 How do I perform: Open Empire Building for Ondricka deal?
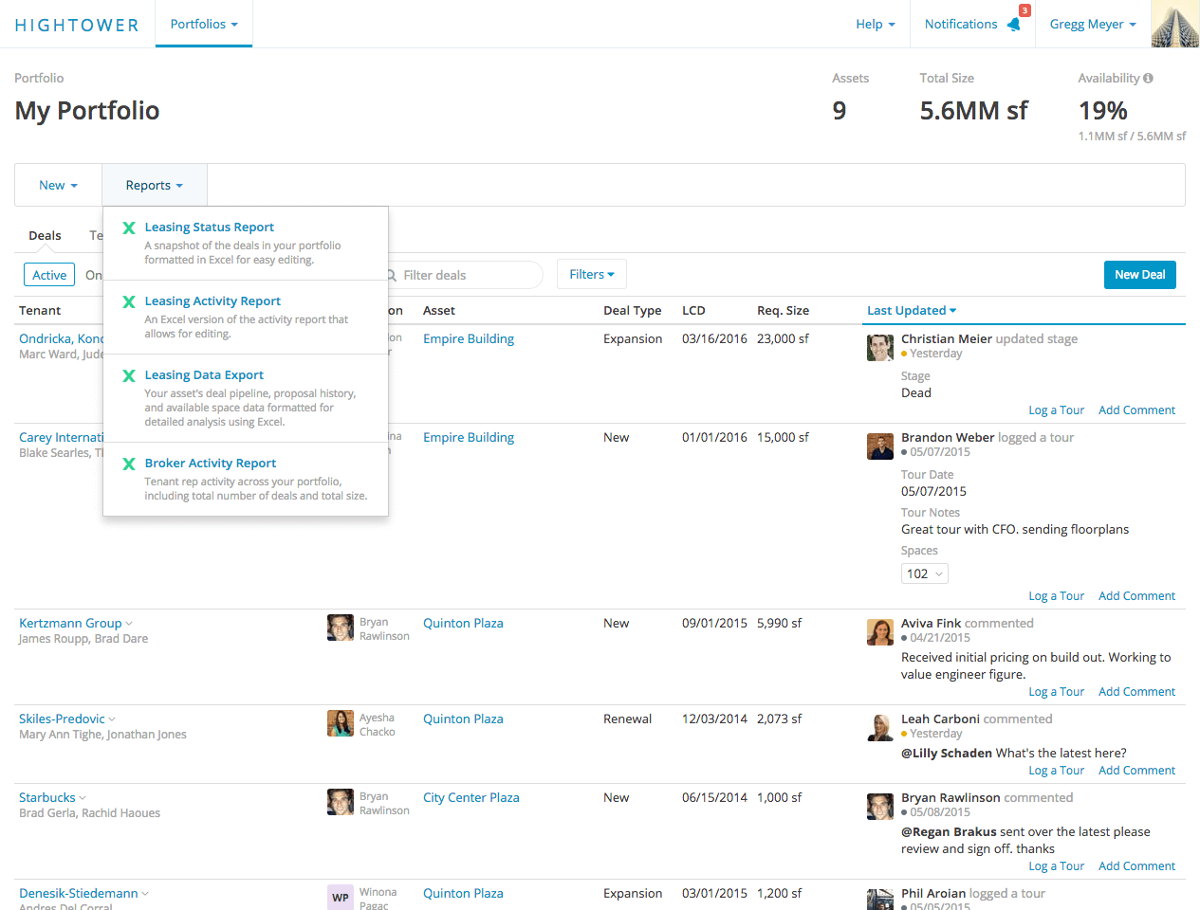469,338
